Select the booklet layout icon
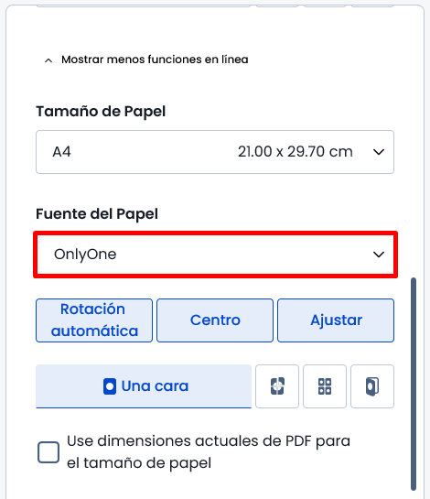The image size is (430, 499). coord(372,386)
